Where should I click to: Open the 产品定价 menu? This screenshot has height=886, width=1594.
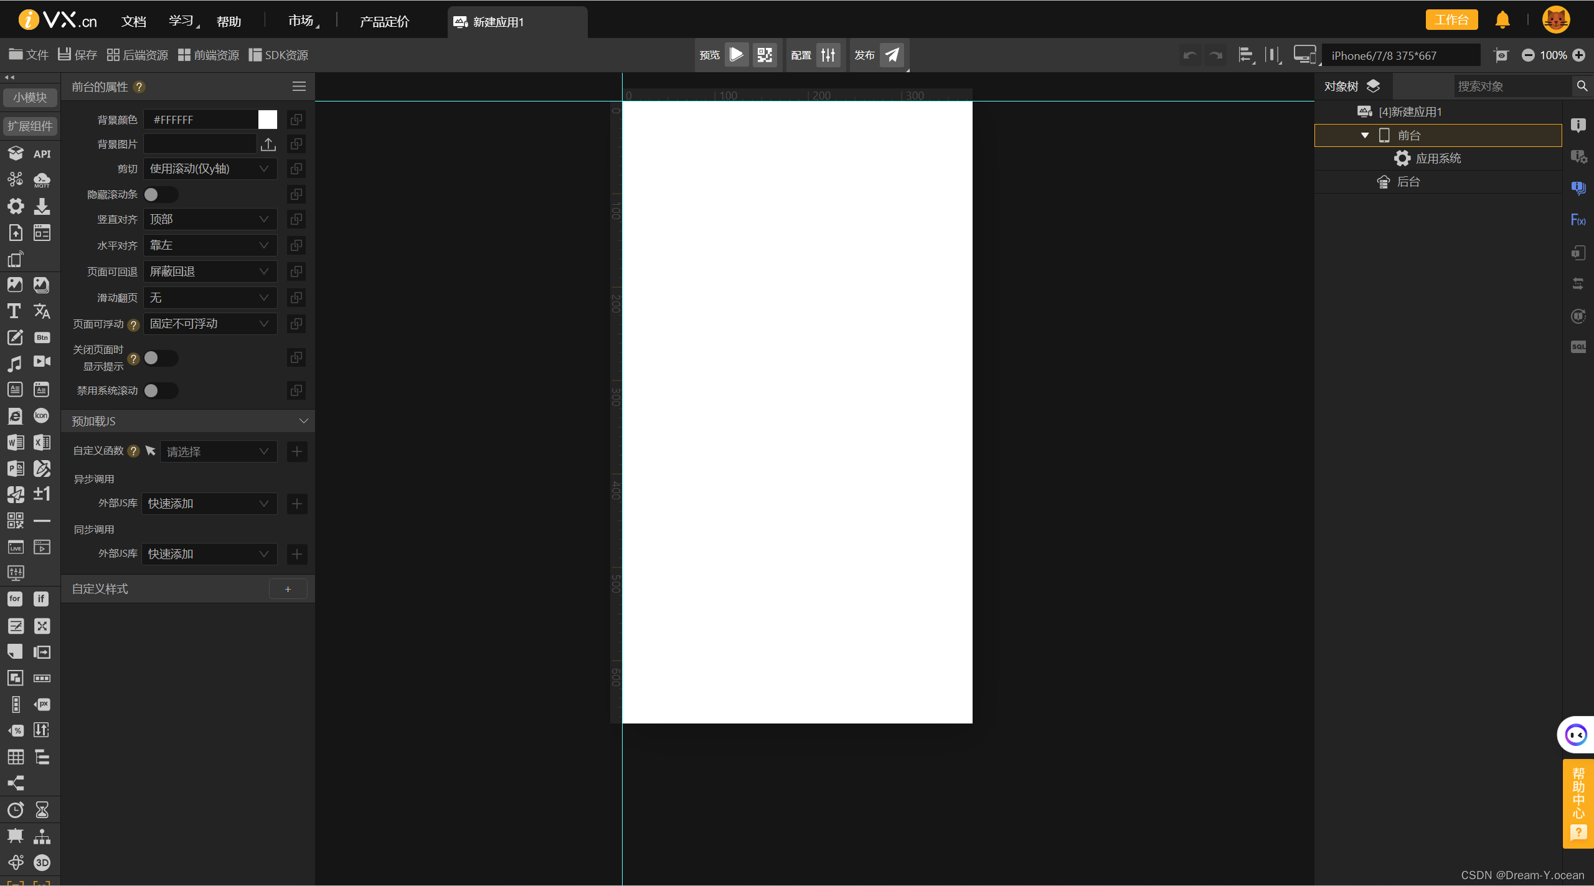384,21
